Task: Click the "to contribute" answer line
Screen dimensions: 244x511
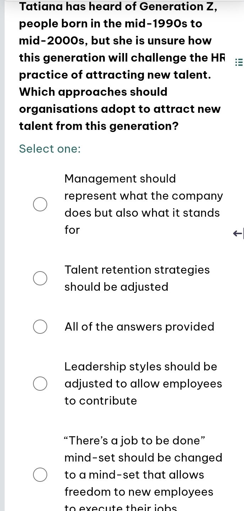Action: 101,401
